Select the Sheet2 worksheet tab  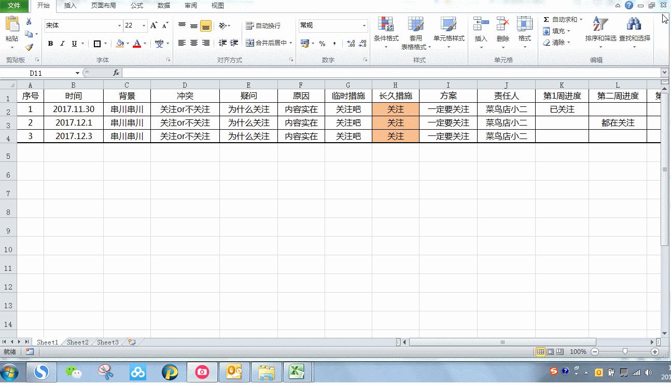point(77,342)
